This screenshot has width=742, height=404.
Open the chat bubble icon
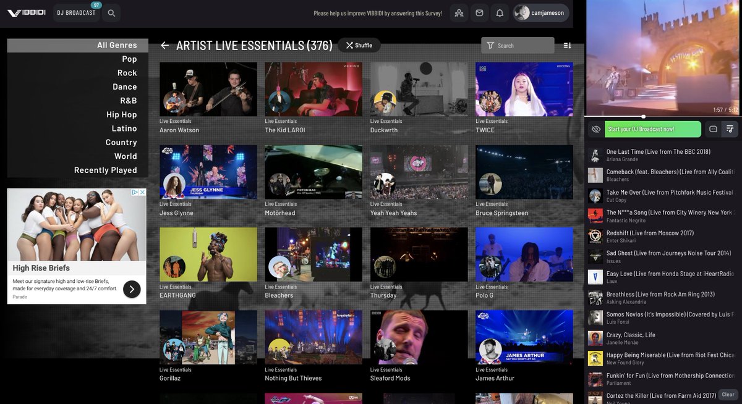click(713, 129)
